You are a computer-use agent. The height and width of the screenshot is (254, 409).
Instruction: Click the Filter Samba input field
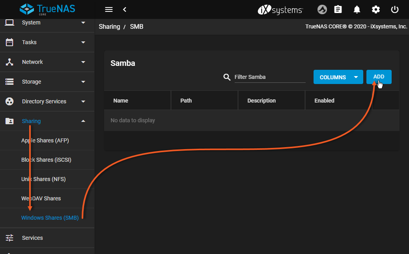(270, 77)
